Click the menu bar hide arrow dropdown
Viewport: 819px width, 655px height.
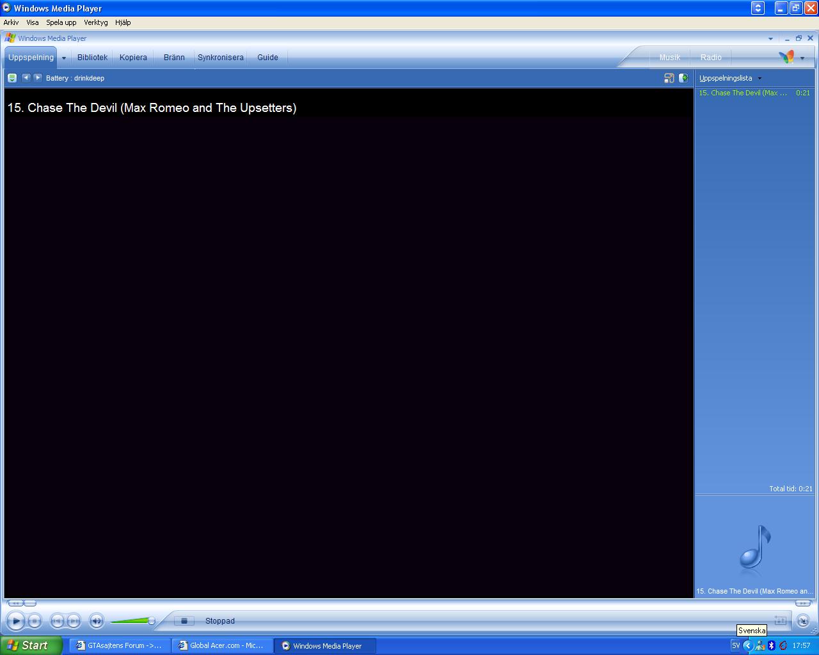coord(770,38)
